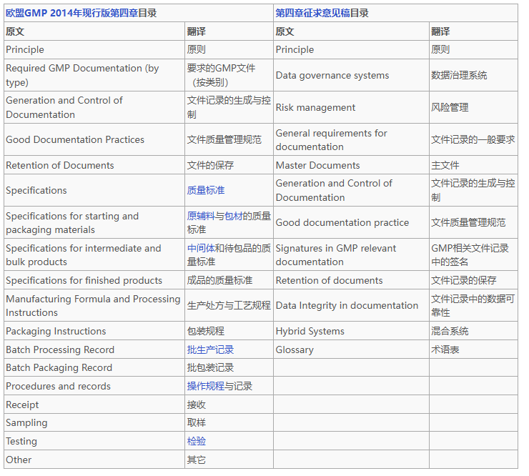The width and height of the screenshot is (529, 476).
Task: Select 'Data Integrity in documentation' cell
Action: pos(351,306)
